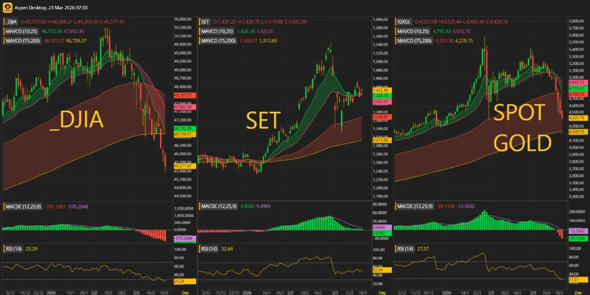
Task: Click red 48,107.57 price tag on DJIA axis
Action: point(185,94)
